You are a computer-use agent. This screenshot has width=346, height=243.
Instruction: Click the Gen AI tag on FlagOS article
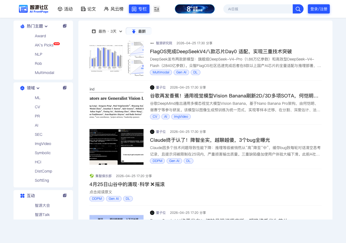click(181, 72)
